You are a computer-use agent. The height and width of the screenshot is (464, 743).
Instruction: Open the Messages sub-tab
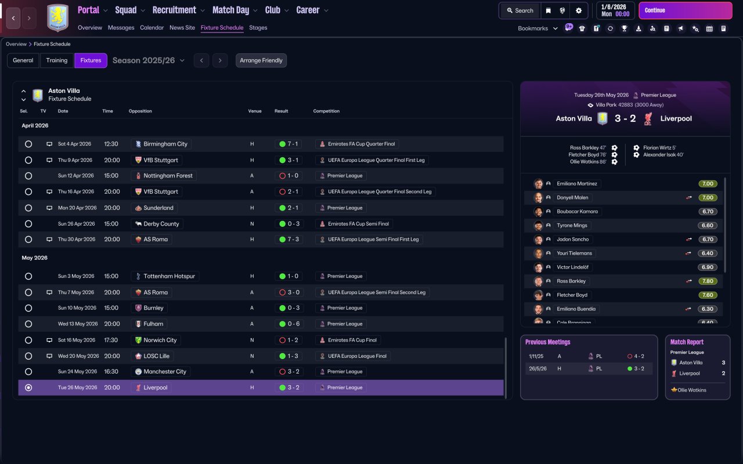[x=121, y=28]
